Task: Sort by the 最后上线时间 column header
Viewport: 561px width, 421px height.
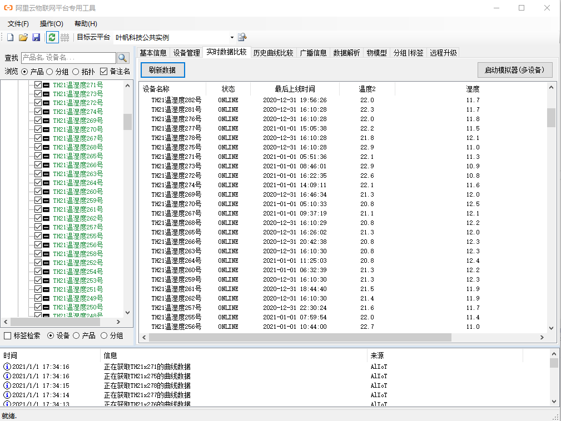Action: [x=295, y=89]
